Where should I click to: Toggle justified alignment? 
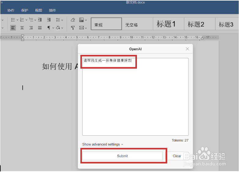point(40,28)
